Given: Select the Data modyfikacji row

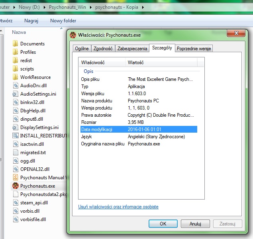Looking at the screenshot, I should pos(139,129).
